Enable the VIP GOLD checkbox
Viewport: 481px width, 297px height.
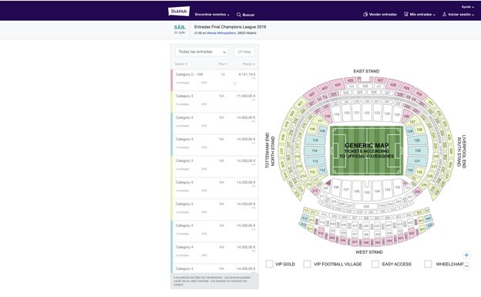tap(269, 264)
